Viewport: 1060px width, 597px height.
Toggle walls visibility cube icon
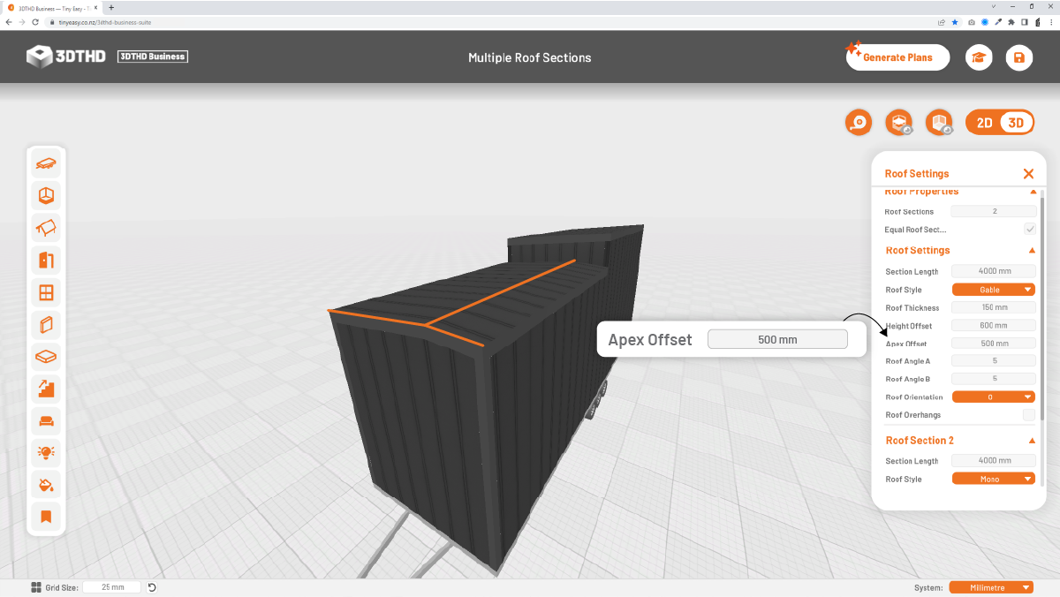(x=939, y=123)
